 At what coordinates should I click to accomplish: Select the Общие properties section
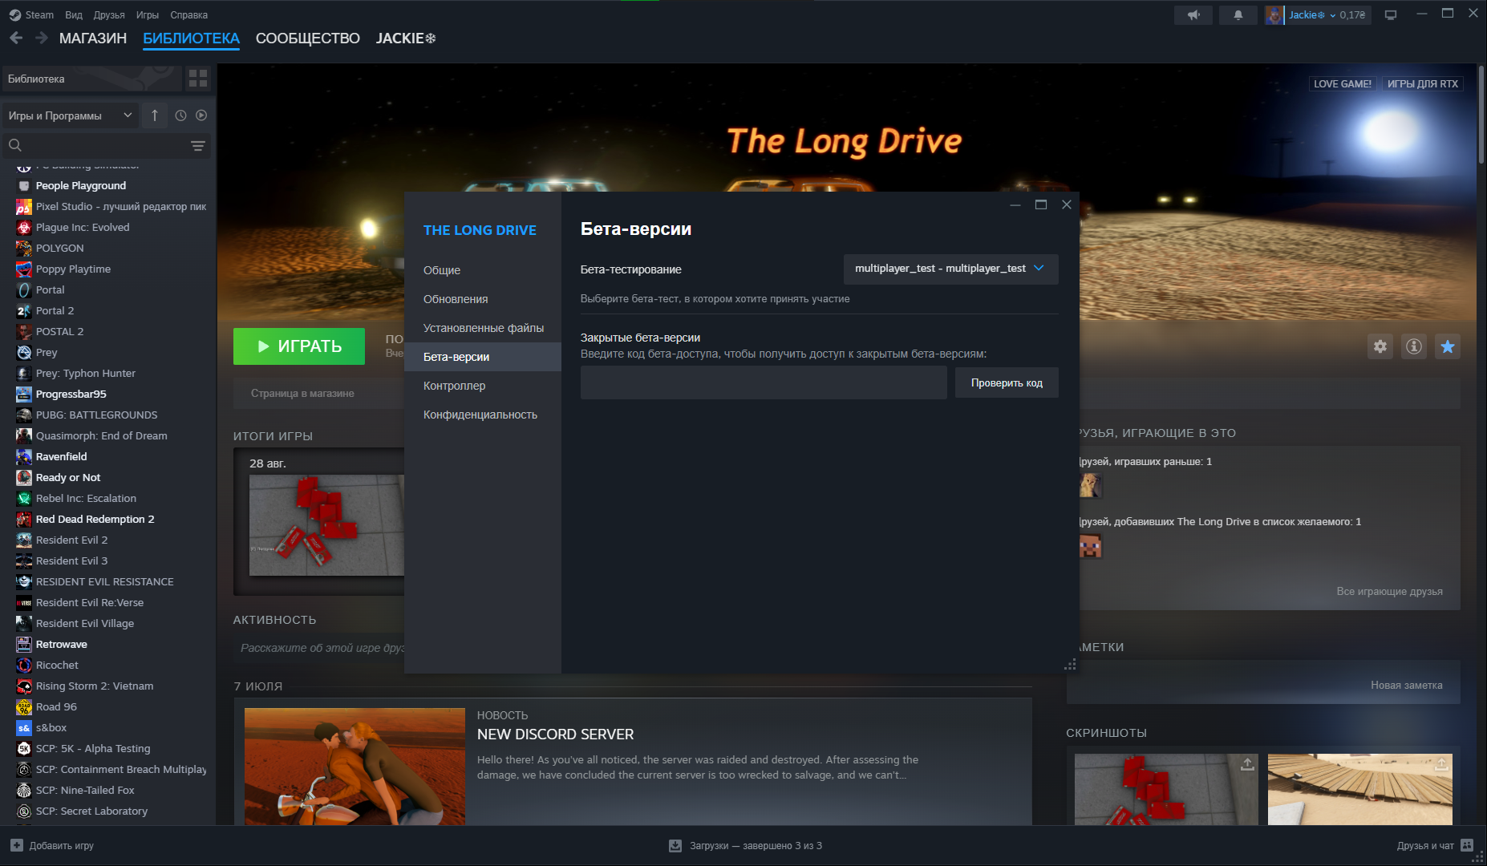[x=483, y=270]
